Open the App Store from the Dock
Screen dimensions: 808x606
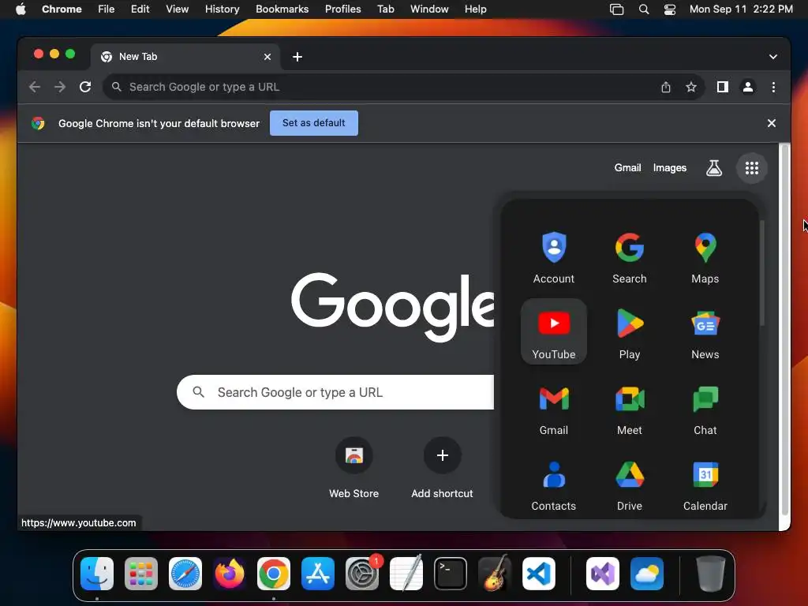pyautogui.click(x=318, y=574)
